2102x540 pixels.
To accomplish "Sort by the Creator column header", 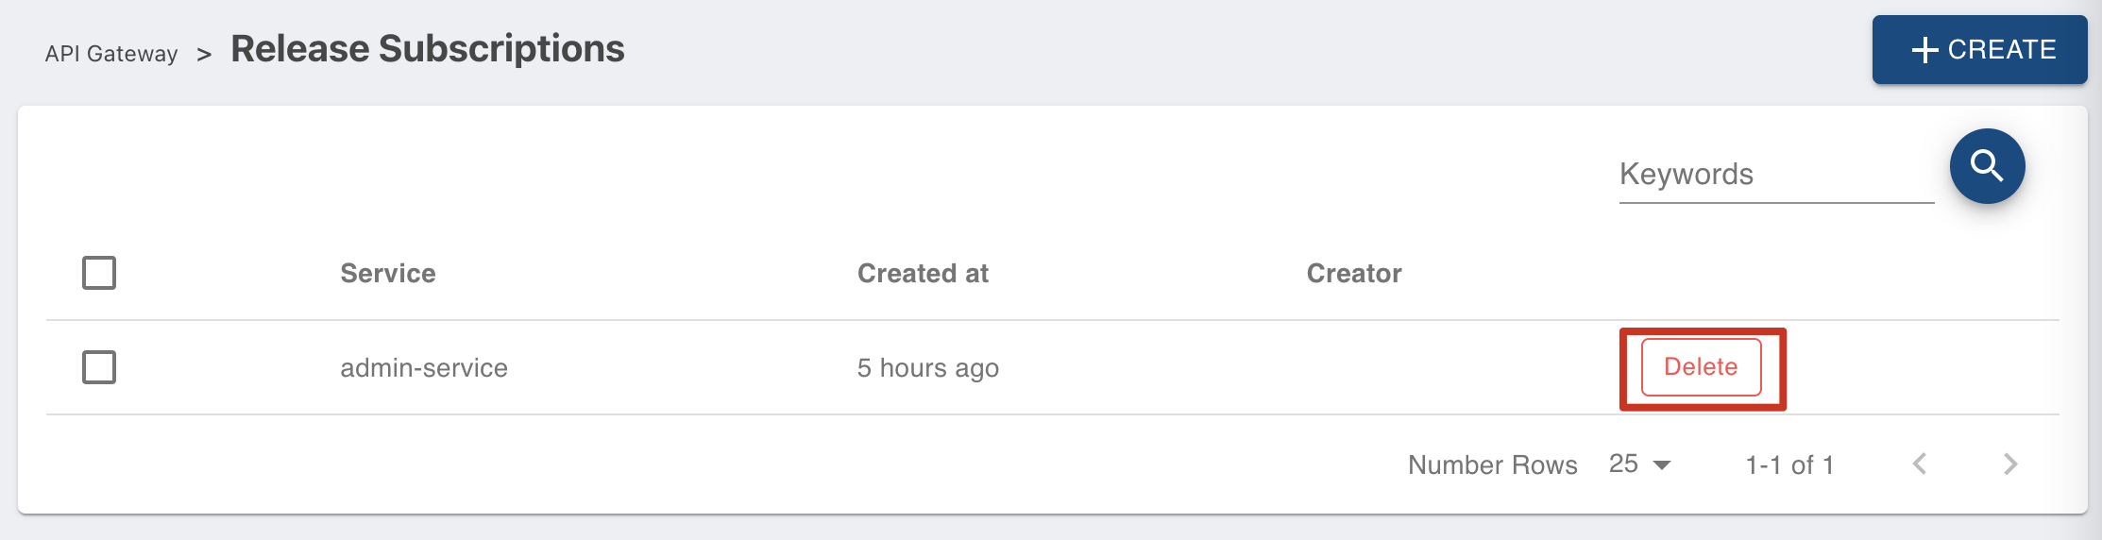I will coord(1354,273).
